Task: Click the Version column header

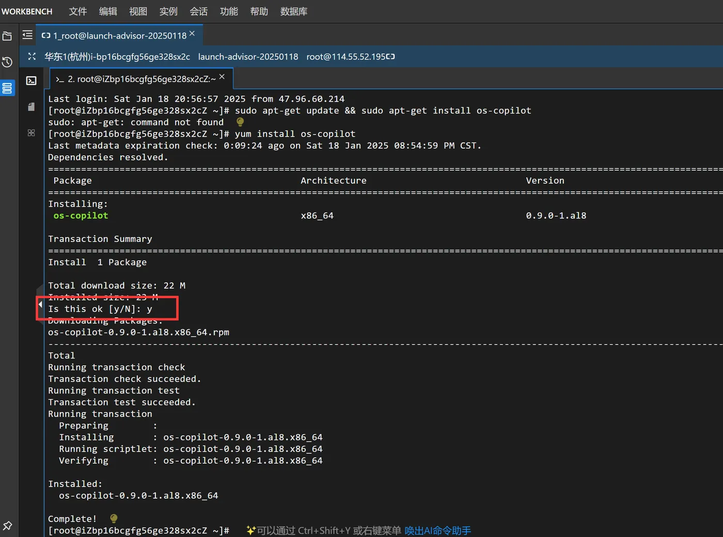Action: pos(545,181)
